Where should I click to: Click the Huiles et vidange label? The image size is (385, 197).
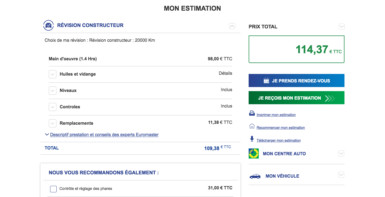point(78,74)
